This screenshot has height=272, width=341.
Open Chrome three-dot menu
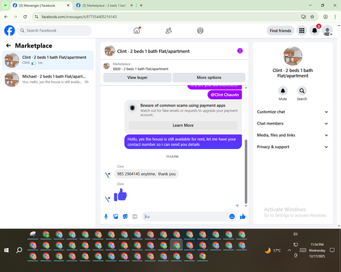[x=335, y=17]
